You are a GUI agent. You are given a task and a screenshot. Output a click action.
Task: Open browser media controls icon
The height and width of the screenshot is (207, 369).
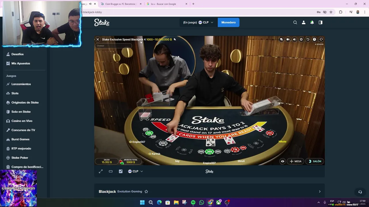[x=351, y=12]
